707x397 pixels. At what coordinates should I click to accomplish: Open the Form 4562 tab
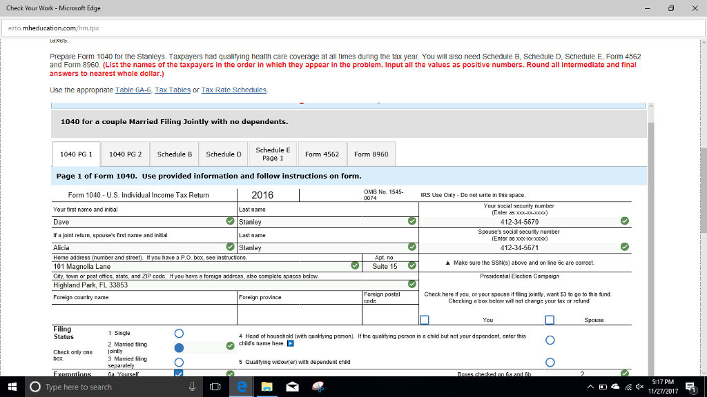tap(322, 154)
